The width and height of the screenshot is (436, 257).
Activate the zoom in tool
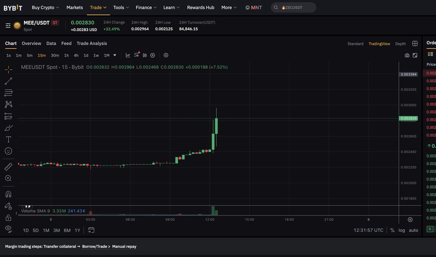click(8, 178)
